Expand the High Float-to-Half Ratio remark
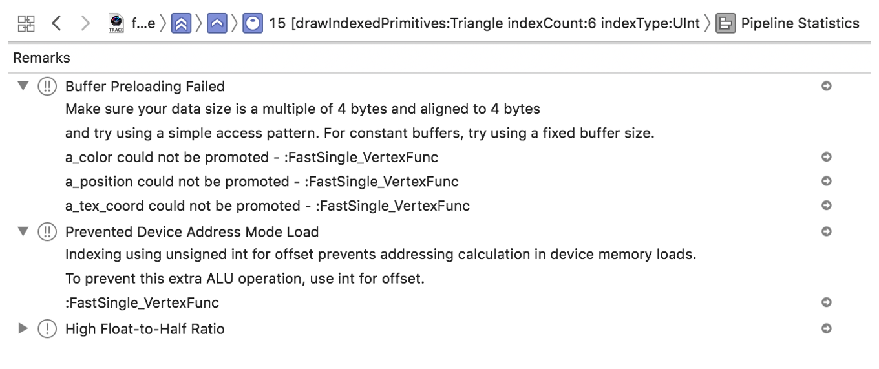 coord(24,329)
